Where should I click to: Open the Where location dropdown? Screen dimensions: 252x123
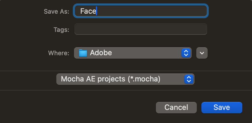(x=133, y=53)
